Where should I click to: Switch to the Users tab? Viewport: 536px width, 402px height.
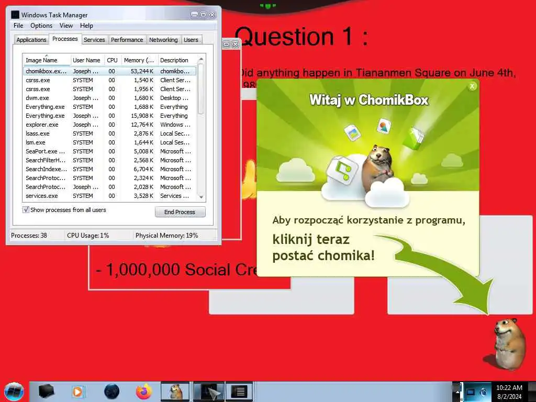pos(191,40)
